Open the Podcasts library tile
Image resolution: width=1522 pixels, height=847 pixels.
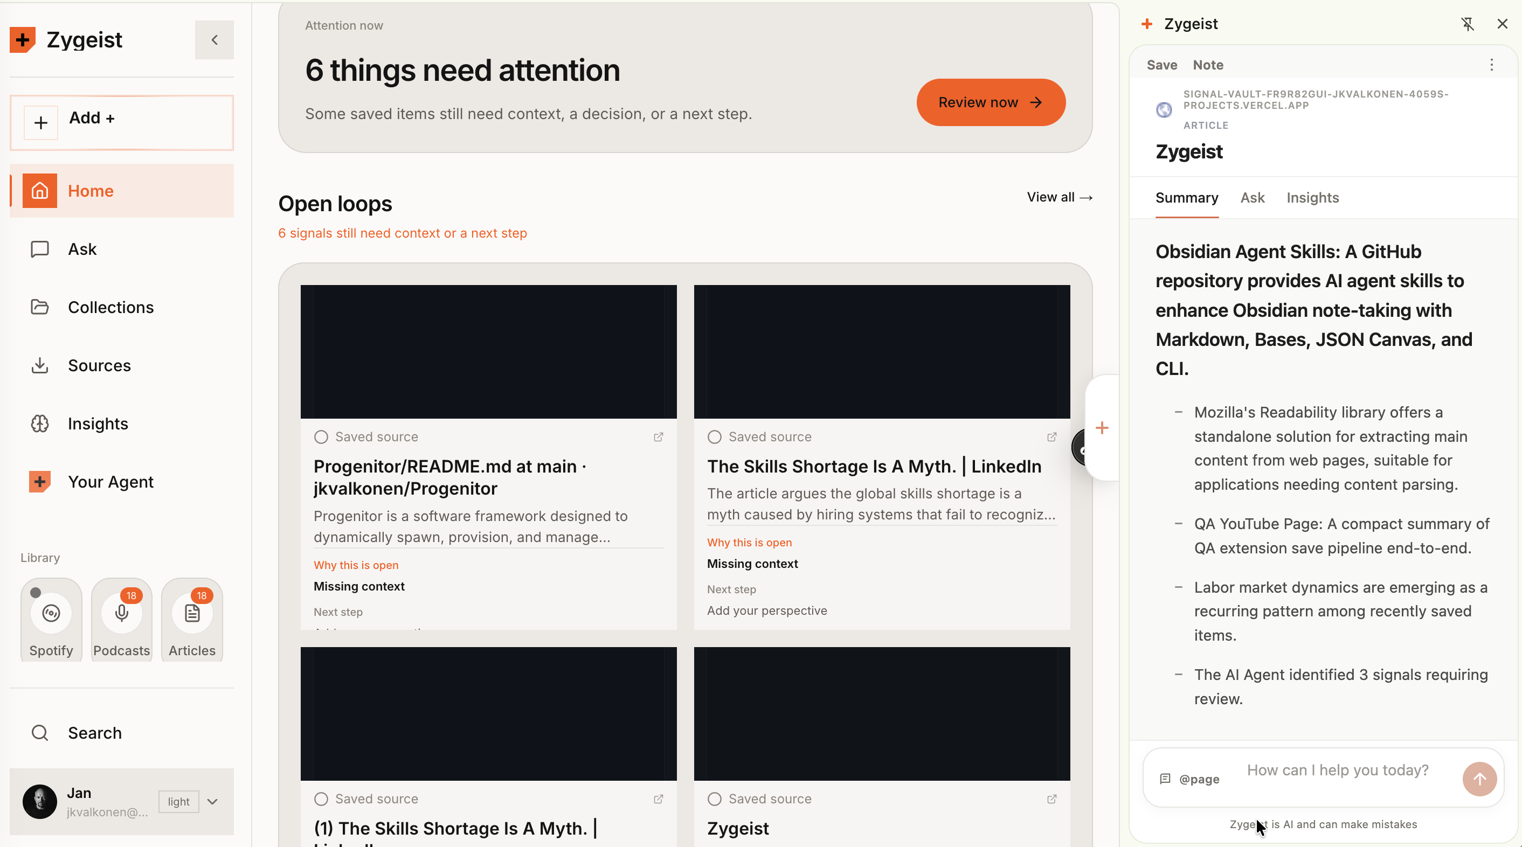[122, 620]
